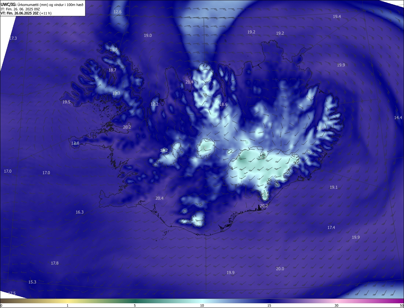404x308 pixels.
Task: Click the color scale label '1'
Action: (x=68, y=305)
